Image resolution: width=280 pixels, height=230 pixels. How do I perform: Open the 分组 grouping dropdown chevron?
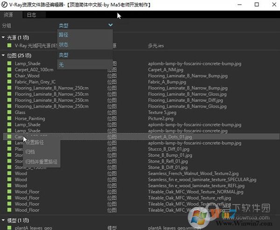[110, 25]
